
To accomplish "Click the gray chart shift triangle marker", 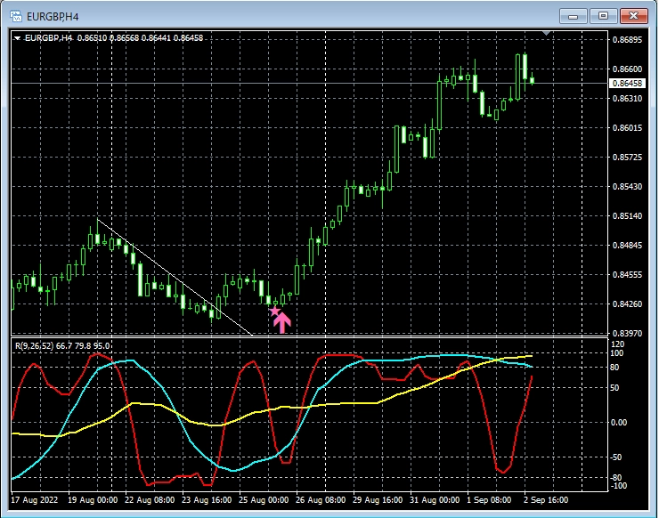I will pyautogui.click(x=548, y=35).
